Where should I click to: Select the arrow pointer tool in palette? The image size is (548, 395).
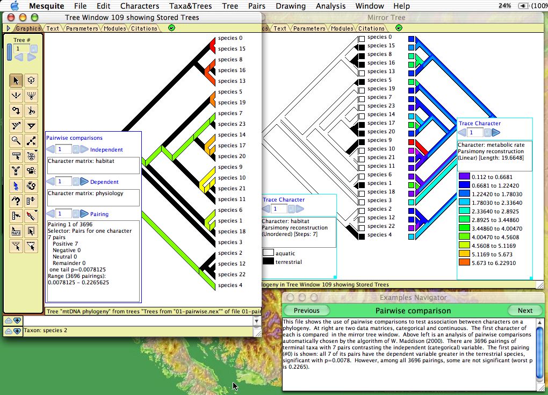(x=16, y=81)
